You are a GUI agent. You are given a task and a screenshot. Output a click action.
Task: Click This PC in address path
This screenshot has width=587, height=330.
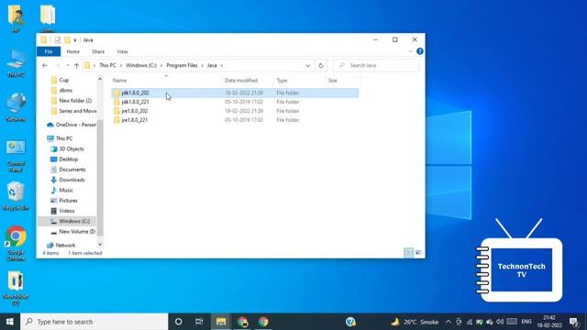click(108, 65)
